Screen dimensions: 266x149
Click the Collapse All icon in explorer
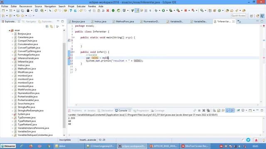[x=47, y=26]
